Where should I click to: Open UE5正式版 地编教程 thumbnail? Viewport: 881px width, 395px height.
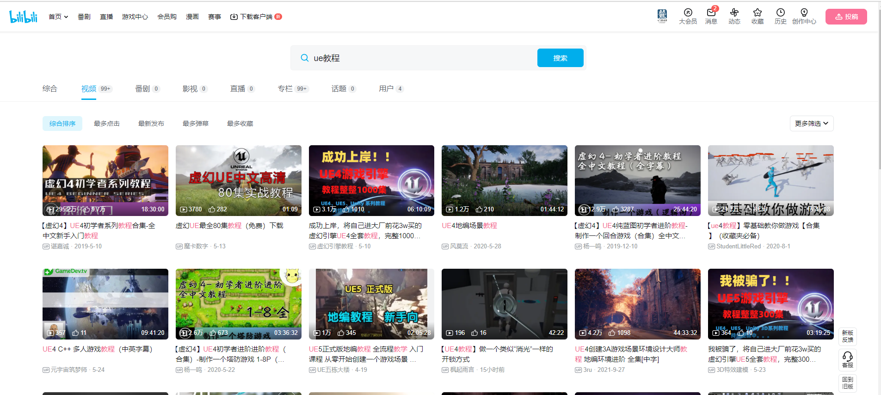[371, 304]
